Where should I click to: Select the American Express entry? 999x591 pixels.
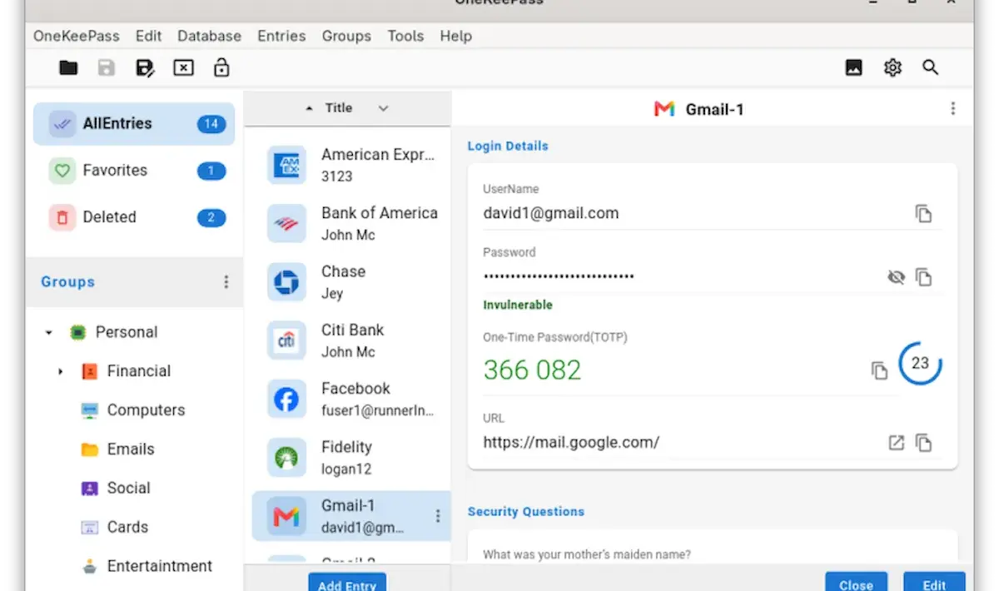350,165
